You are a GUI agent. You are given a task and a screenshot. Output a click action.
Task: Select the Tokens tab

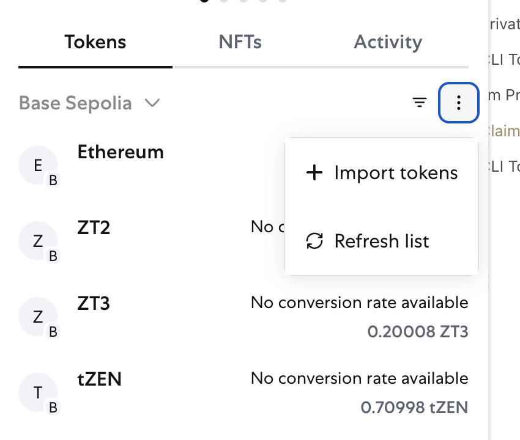click(95, 42)
